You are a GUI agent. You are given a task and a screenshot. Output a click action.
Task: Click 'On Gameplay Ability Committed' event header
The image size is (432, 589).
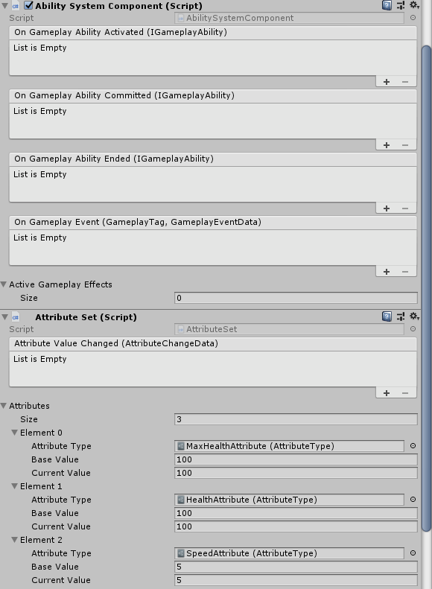[213, 95]
